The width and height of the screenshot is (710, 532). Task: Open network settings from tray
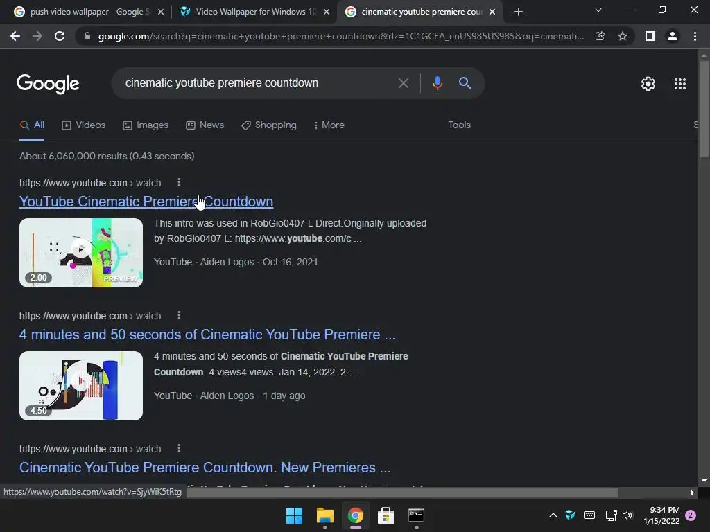[x=611, y=515]
